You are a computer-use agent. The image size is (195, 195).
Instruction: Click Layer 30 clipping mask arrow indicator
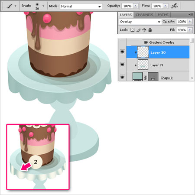[136, 52]
